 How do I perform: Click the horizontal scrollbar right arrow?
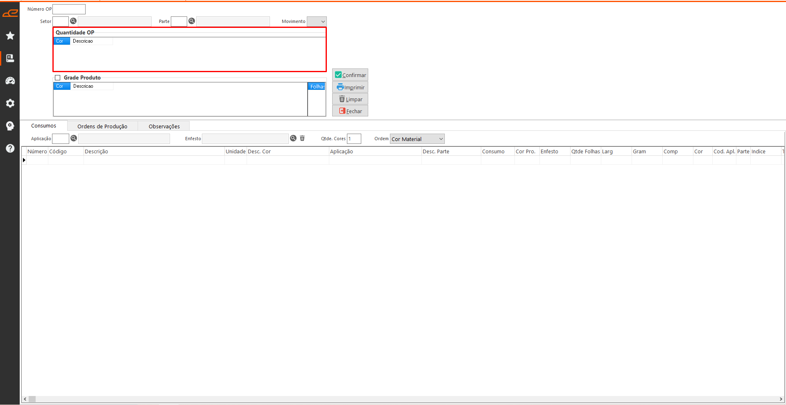click(781, 399)
